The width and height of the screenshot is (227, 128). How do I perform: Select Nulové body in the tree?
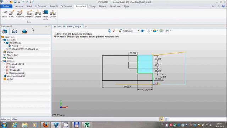coord(13,55)
